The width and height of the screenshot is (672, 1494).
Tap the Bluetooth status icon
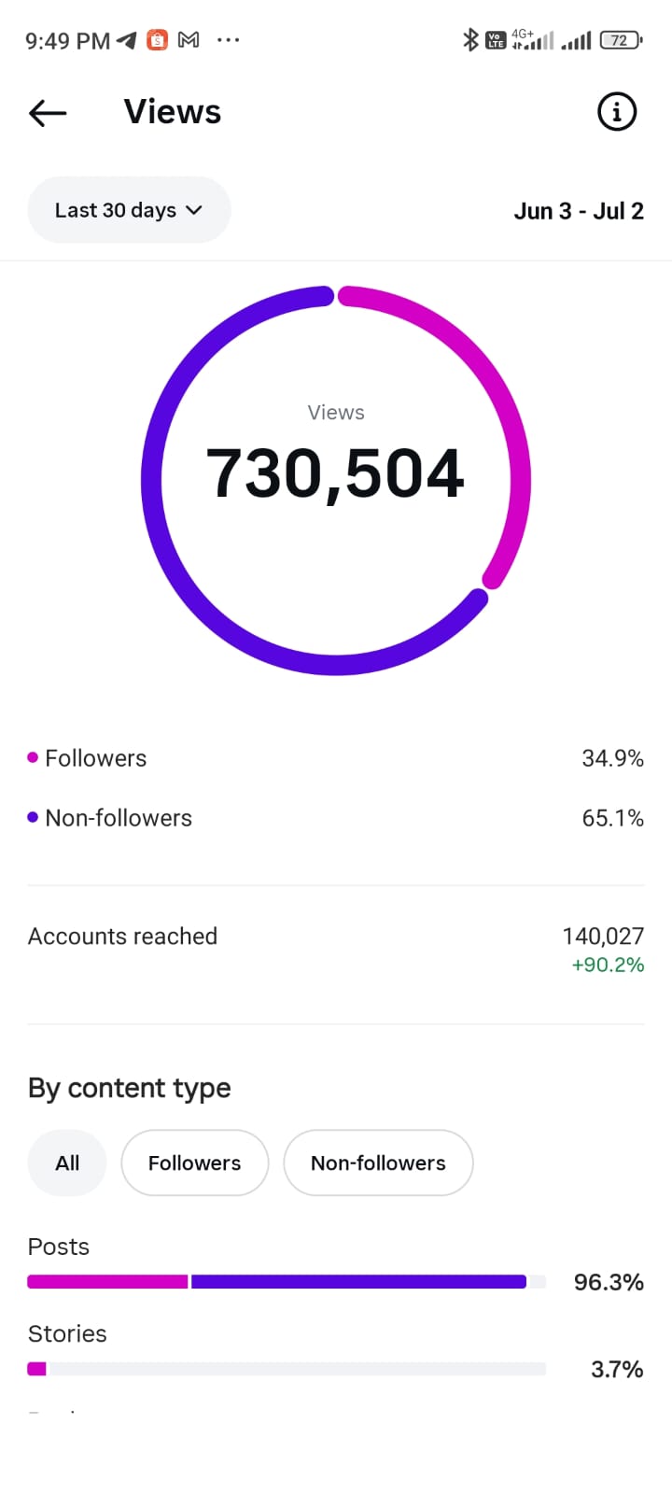coord(470,39)
